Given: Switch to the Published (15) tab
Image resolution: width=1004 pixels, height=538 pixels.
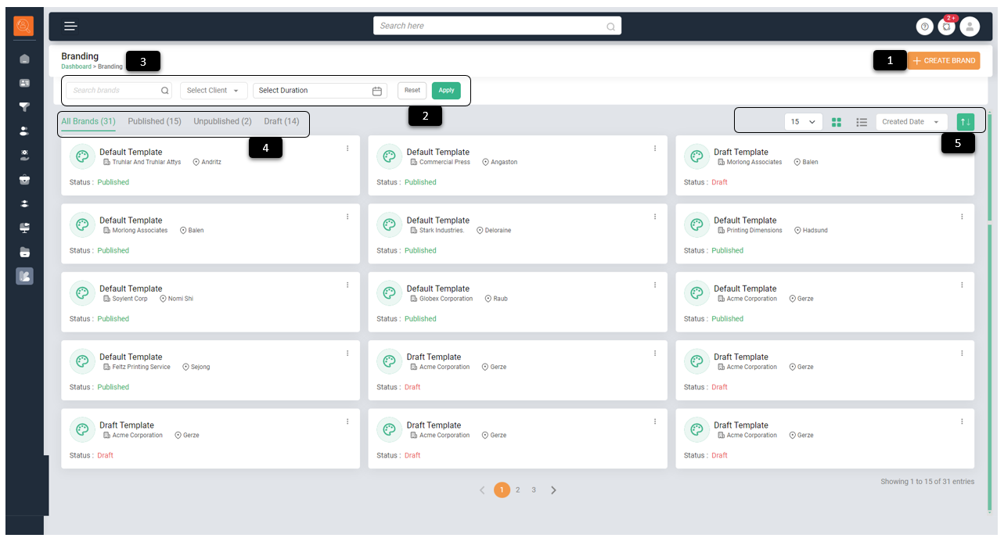Looking at the screenshot, I should pyautogui.click(x=154, y=121).
